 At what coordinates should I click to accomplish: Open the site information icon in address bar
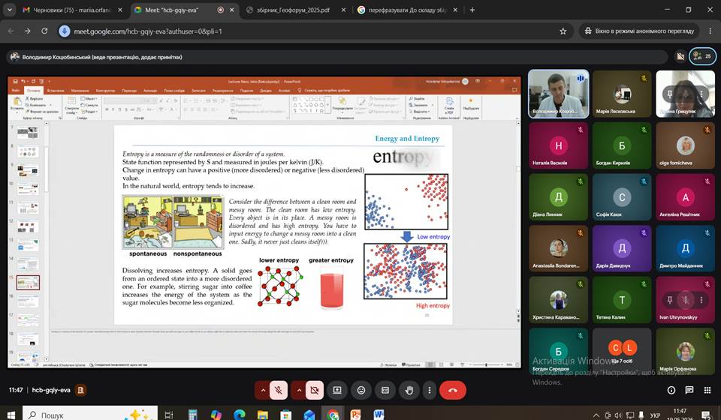pyautogui.click(x=65, y=31)
